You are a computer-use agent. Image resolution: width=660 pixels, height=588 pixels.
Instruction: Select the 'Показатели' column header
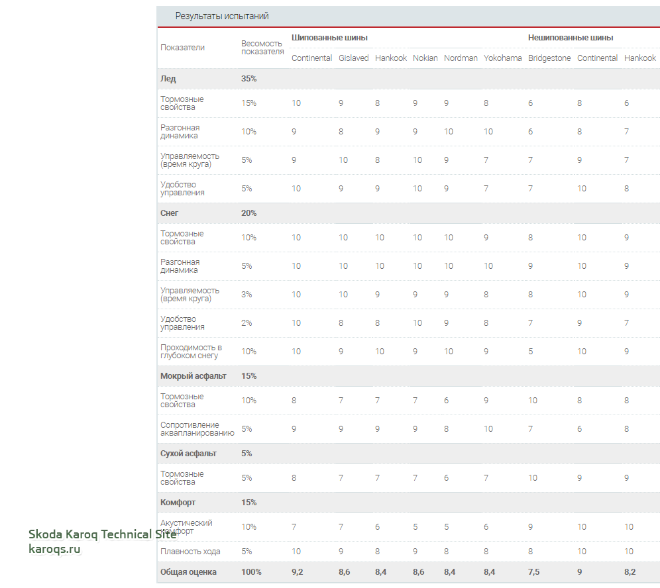click(182, 48)
